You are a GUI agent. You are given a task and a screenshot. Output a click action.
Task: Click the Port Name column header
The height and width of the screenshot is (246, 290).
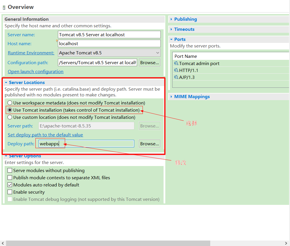point(231,56)
